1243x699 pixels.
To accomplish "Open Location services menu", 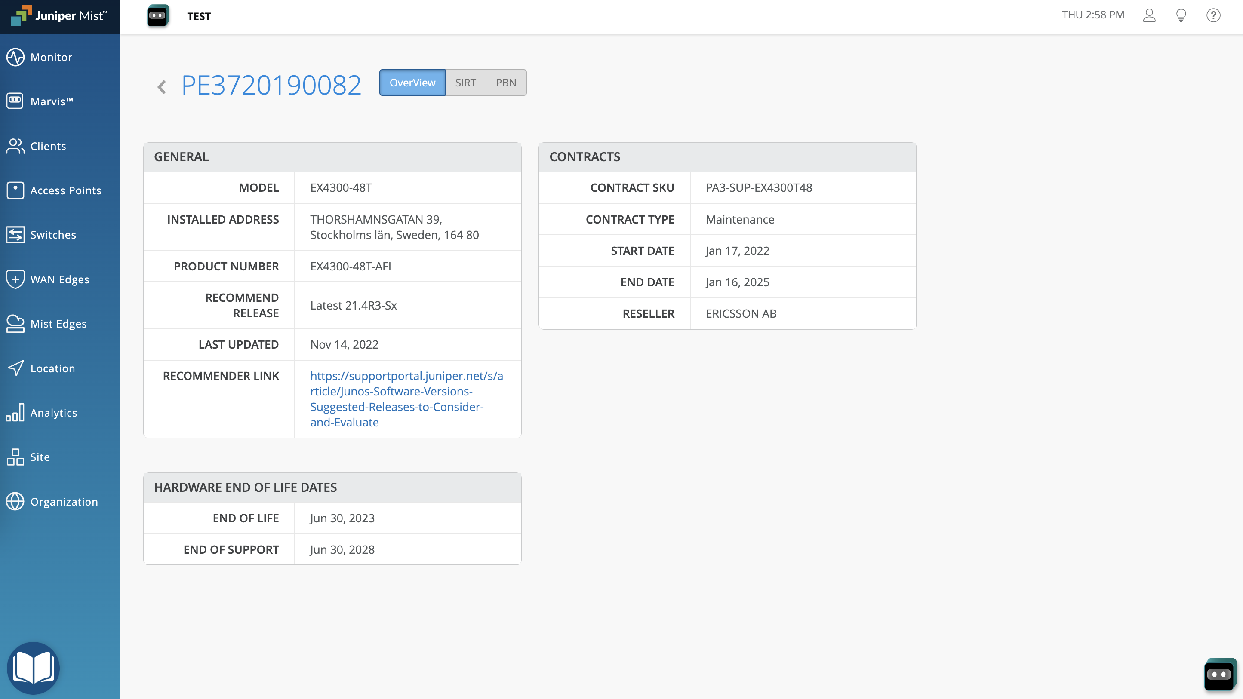I will 52,368.
